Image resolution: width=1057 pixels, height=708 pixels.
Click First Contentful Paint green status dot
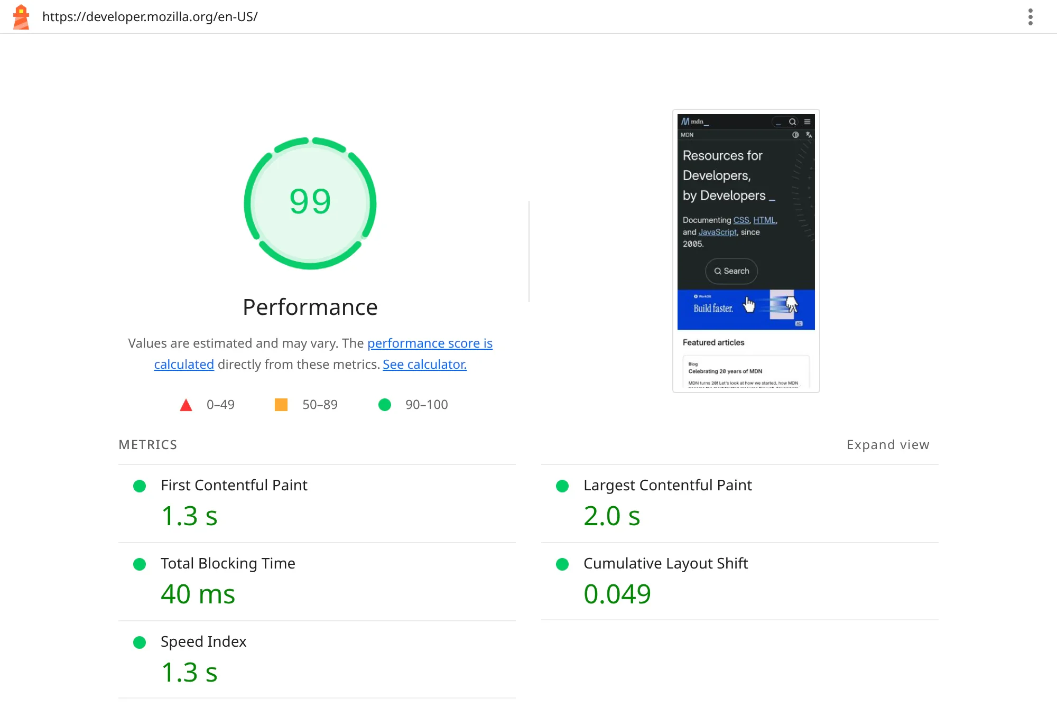[x=140, y=486]
